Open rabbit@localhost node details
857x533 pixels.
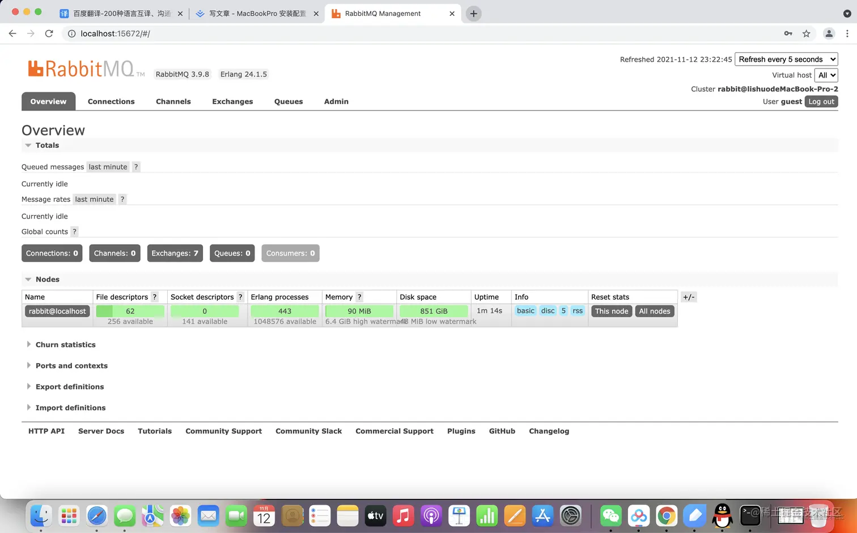click(x=57, y=311)
